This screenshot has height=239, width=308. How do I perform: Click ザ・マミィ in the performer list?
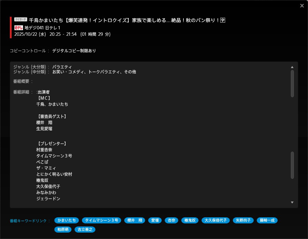pos(46,168)
